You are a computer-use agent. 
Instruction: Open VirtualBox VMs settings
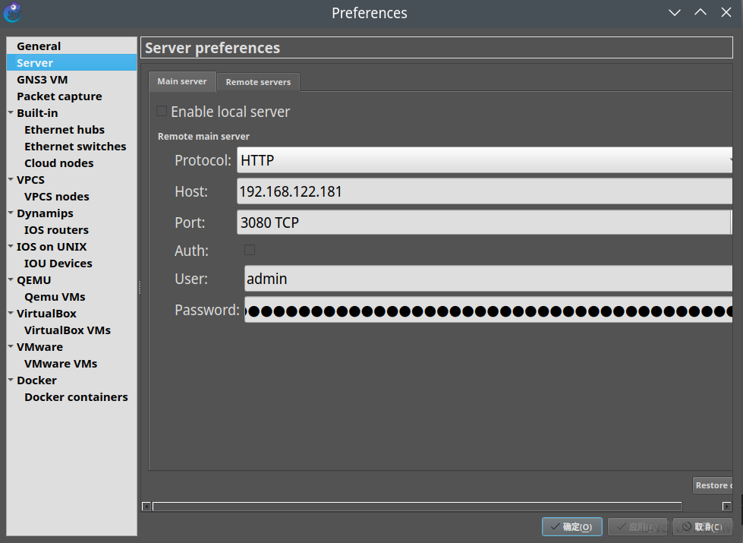[x=68, y=330]
